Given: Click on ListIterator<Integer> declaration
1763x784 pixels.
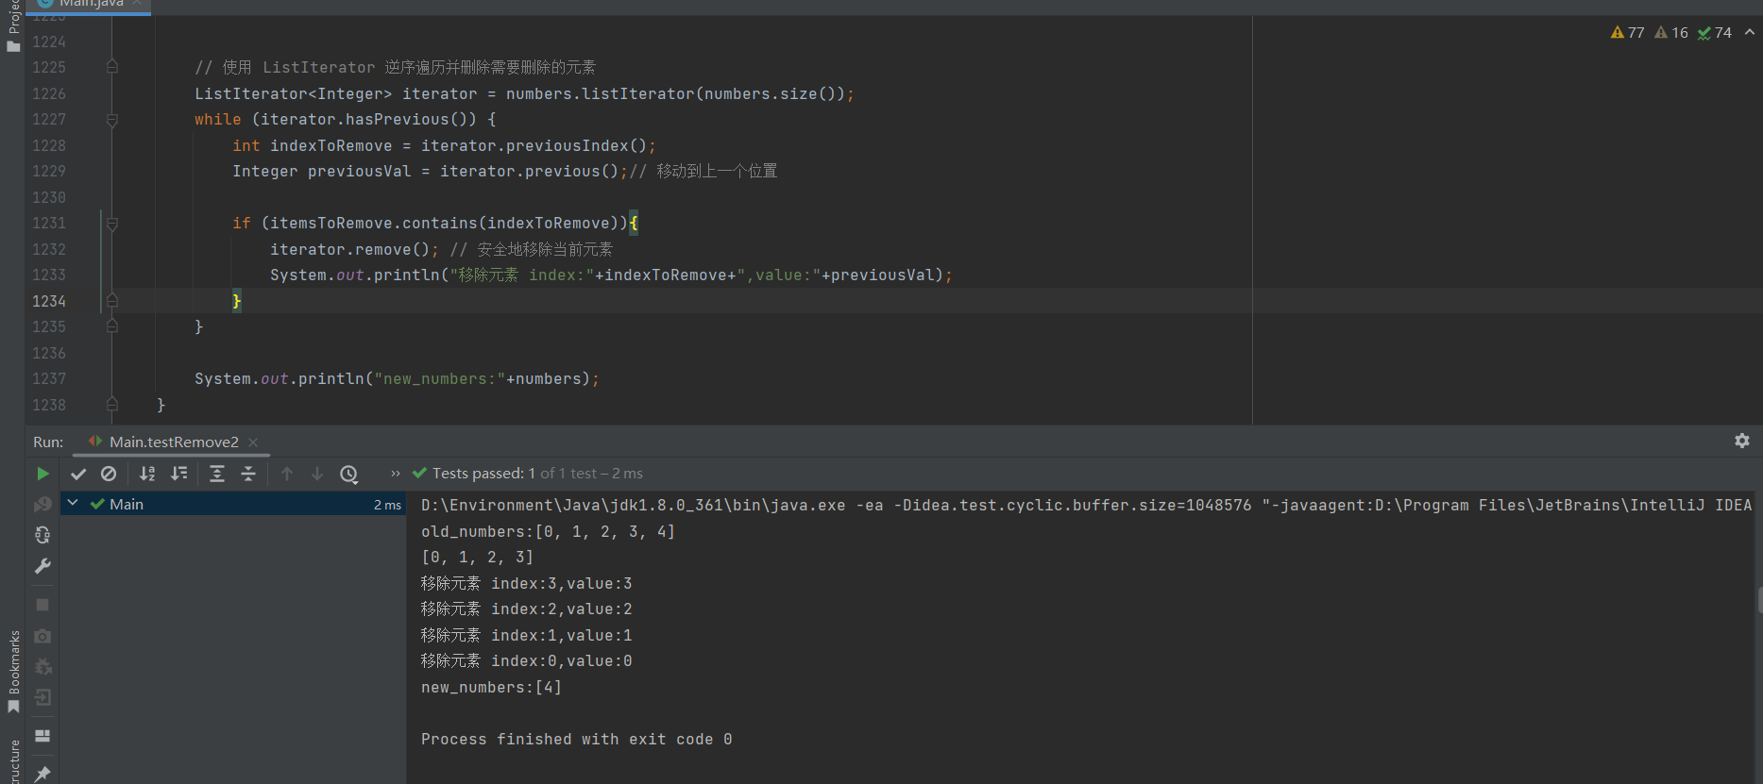Looking at the screenshot, I should click(x=293, y=93).
